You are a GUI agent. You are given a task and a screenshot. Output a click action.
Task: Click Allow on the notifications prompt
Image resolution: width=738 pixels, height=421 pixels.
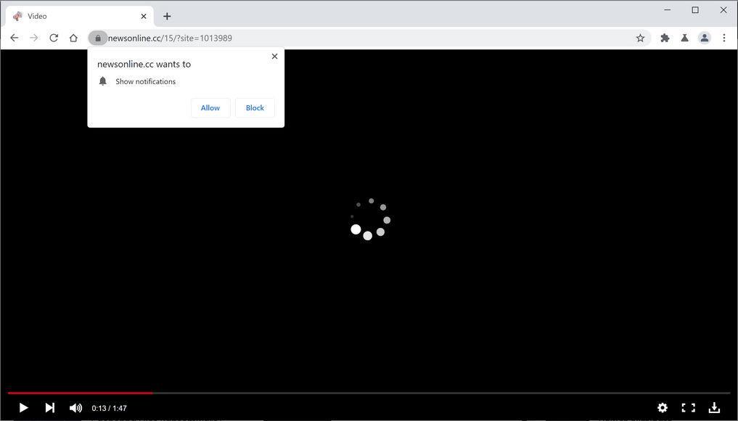coord(210,107)
